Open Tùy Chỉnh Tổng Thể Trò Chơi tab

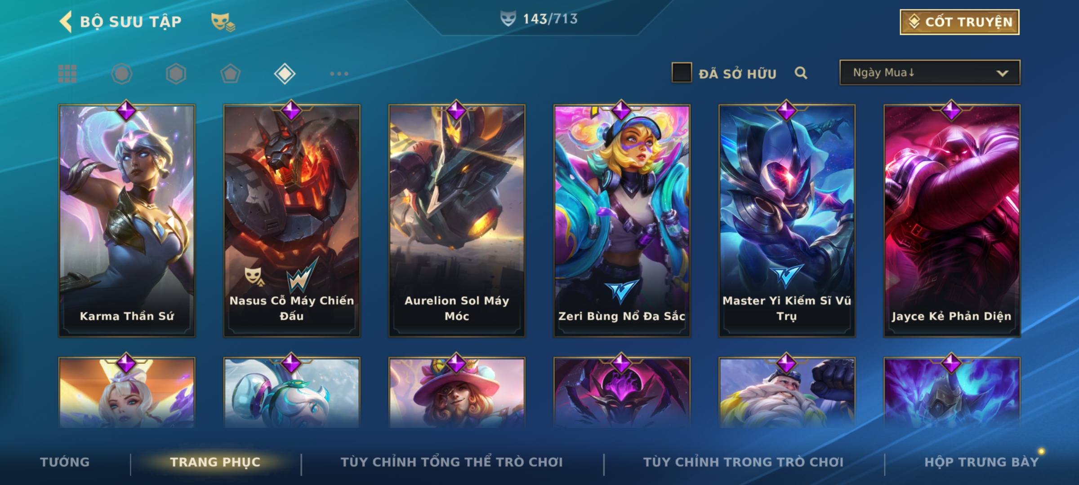[x=451, y=462]
